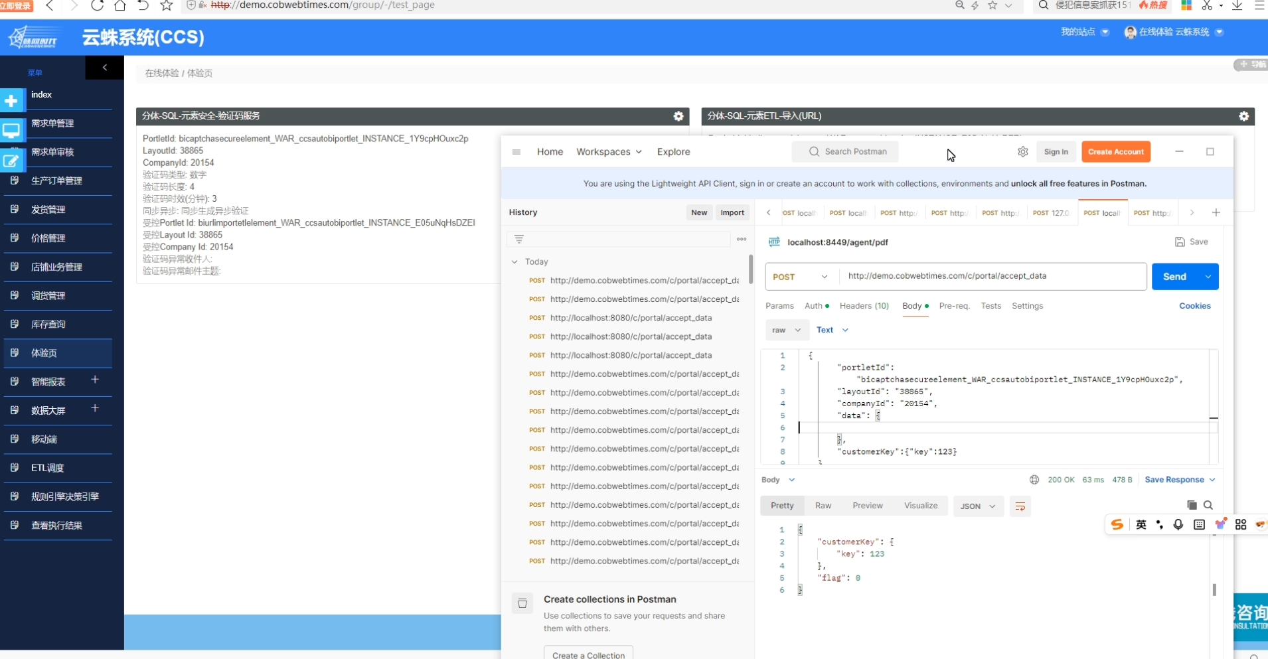
Task: Collapse the Today history group
Action: 515,261
